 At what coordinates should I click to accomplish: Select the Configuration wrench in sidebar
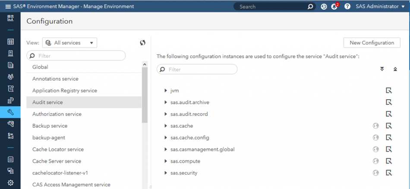pos(11,112)
